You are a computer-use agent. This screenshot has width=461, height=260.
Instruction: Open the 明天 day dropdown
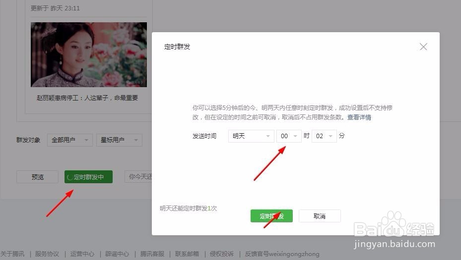tap(251, 136)
